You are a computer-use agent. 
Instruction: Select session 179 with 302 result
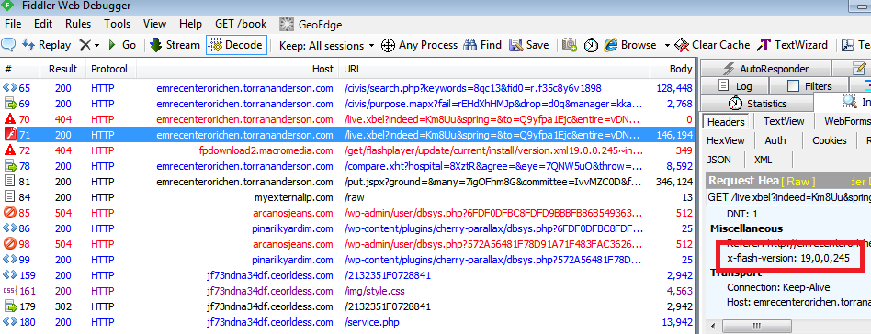click(347, 306)
